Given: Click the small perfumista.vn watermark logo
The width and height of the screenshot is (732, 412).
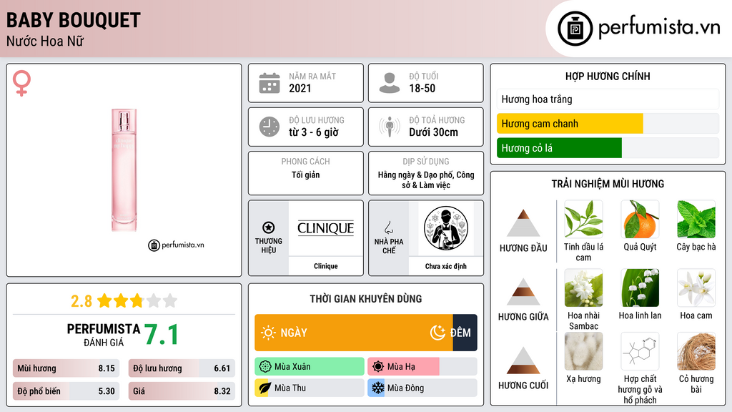Looking at the screenshot, I should [x=176, y=245].
